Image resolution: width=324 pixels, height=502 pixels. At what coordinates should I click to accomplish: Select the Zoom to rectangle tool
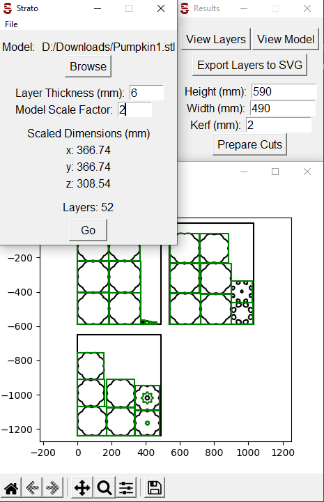(105, 488)
